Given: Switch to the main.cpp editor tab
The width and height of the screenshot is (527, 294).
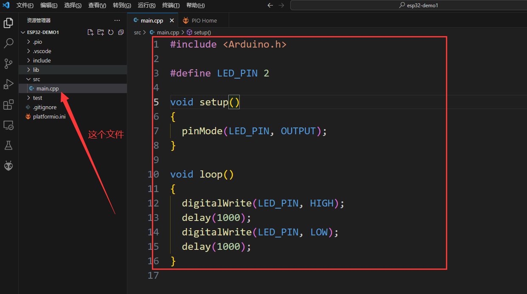Looking at the screenshot, I should click(153, 20).
